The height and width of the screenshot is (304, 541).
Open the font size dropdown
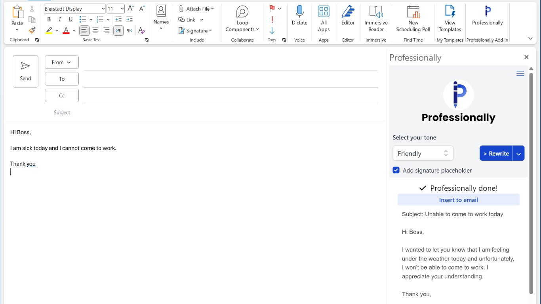click(122, 9)
